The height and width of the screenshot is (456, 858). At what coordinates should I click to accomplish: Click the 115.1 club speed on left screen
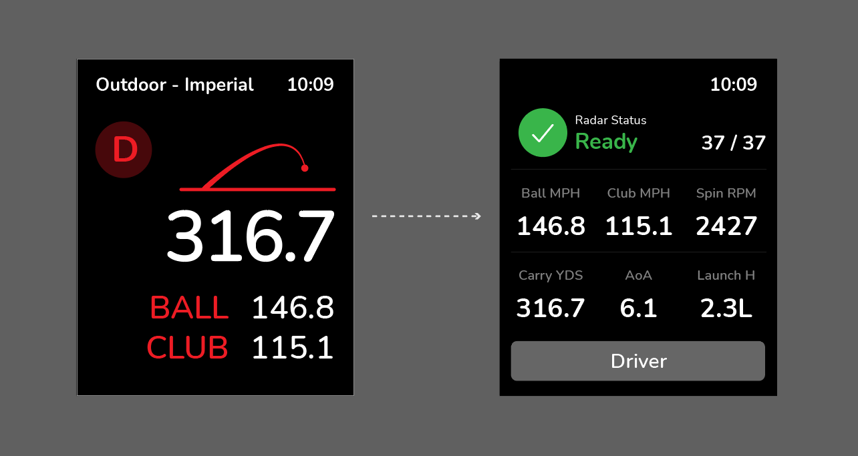(293, 348)
